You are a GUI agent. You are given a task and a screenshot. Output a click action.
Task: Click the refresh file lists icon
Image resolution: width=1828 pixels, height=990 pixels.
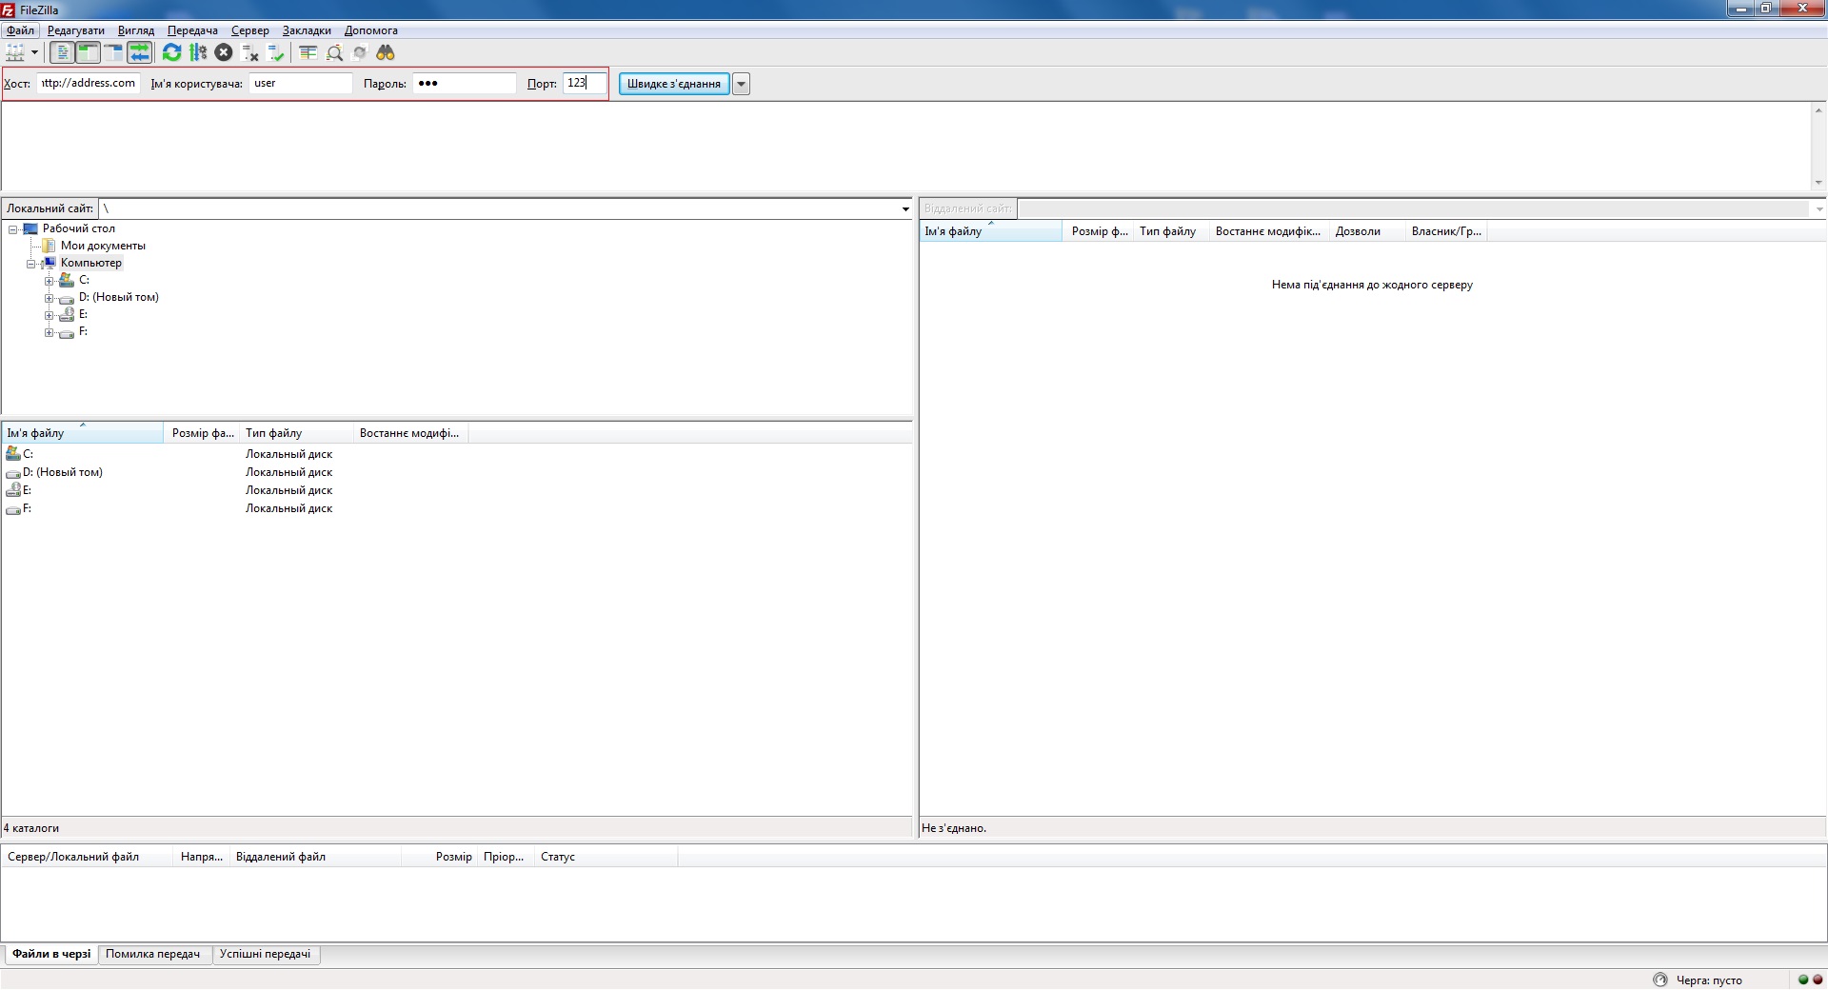click(x=171, y=53)
